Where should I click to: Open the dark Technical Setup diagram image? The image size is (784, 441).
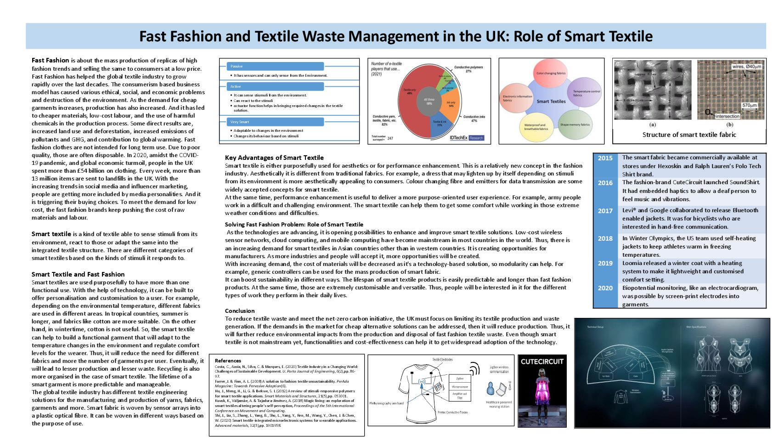[672, 373]
